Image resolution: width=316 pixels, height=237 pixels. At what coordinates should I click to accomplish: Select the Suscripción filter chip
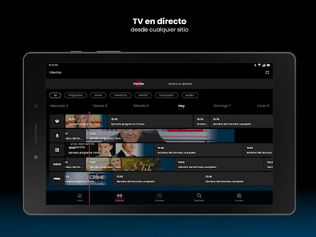coord(167,95)
